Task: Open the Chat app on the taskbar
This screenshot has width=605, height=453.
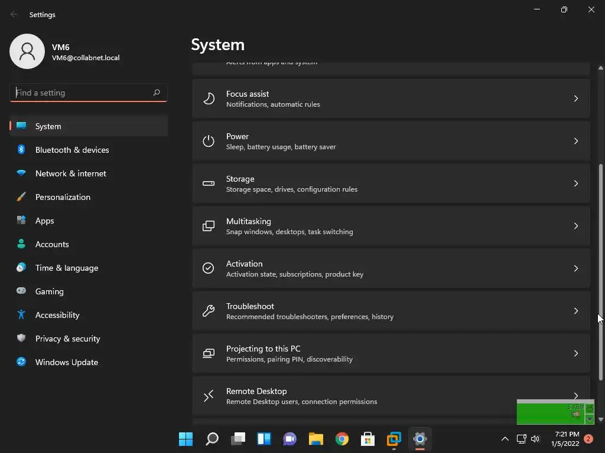Action: coord(290,439)
